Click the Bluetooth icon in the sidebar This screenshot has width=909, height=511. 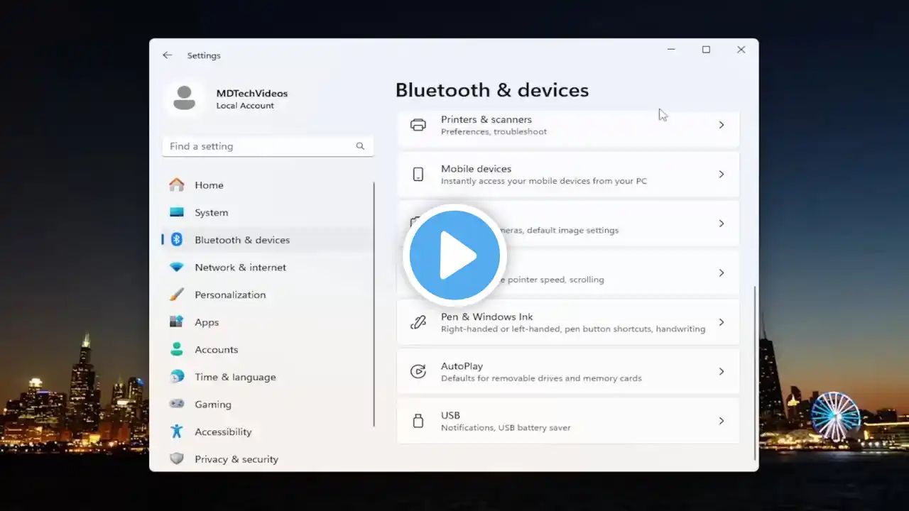pos(177,240)
